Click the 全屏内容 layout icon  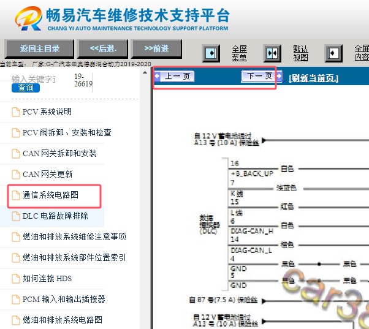pos(333,53)
